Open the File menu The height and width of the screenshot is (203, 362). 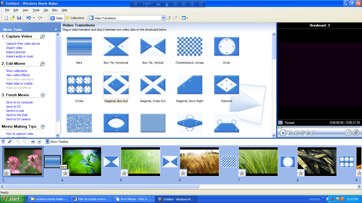click(7, 10)
